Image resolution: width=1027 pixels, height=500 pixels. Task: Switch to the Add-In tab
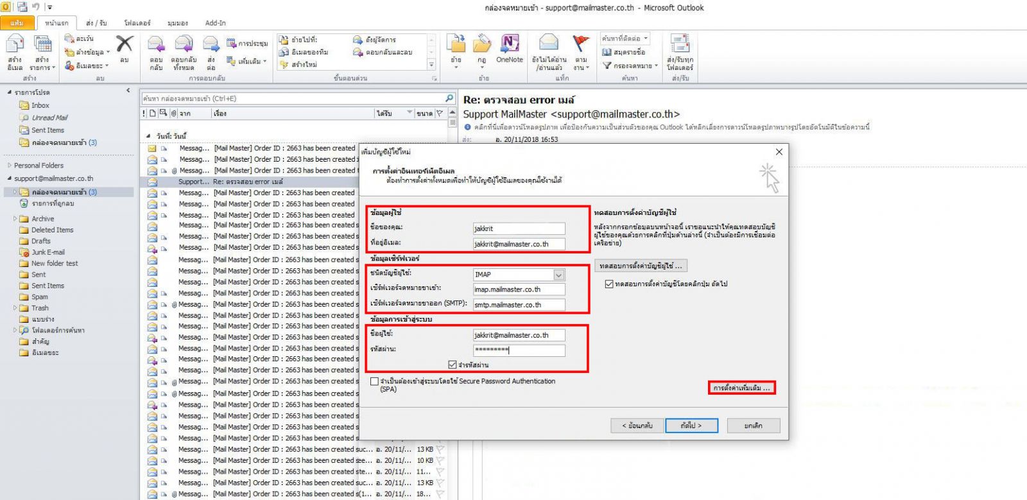[215, 22]
